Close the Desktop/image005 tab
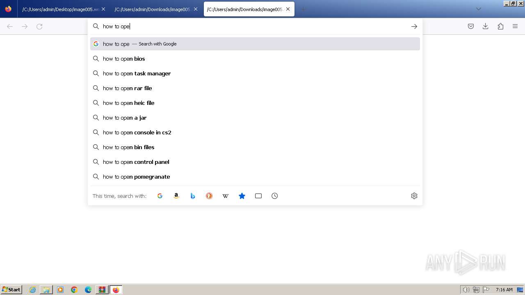Screen dimensions: 525x295 (103, 9)
